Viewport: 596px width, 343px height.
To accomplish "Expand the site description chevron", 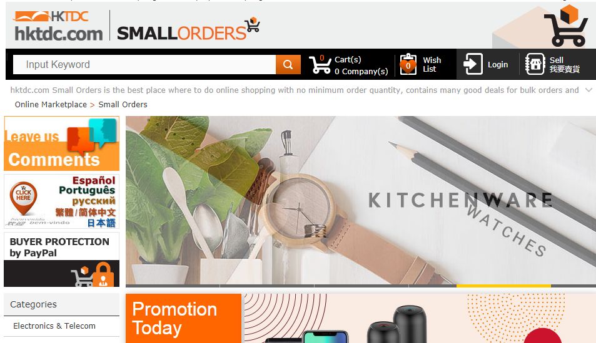I will point(588,90).
